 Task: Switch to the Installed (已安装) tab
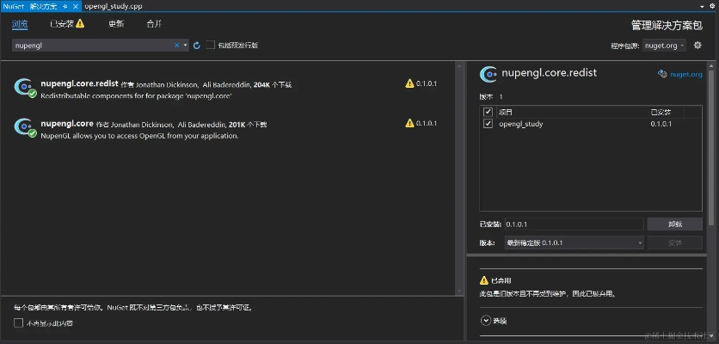(66, 23)
